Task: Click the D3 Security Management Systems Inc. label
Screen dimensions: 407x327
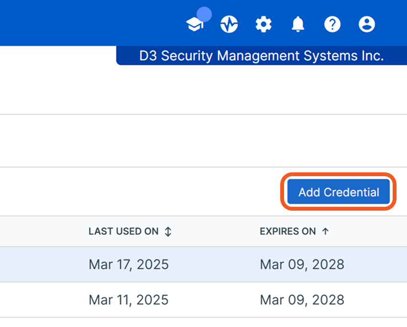Action: [x=261, y=56]
